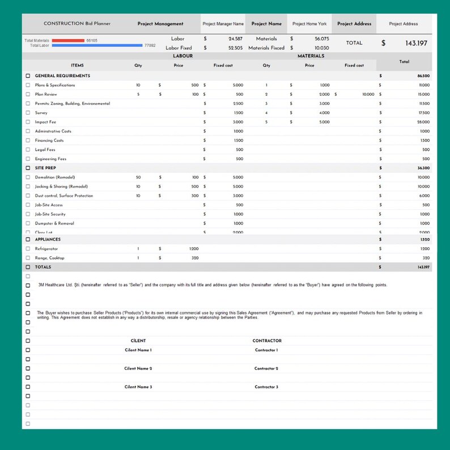Image resolution: width=450 pixels, height=450 pixels.
Task: Select Refrigerator price 1.200
Action: click(x=194, y=249)
